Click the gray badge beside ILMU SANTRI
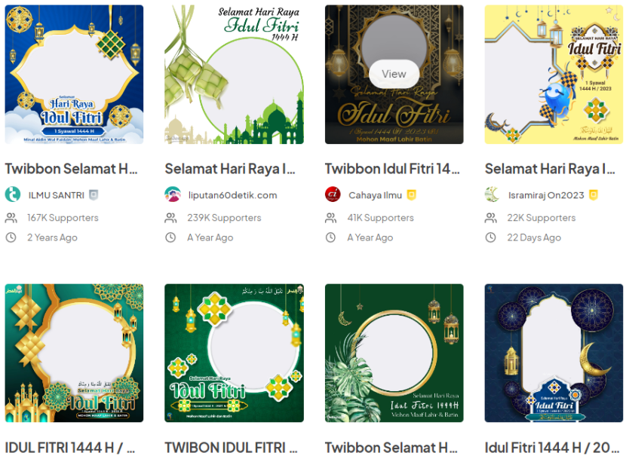The height and width of the screenshot is (459, 626). coord(94,194)
